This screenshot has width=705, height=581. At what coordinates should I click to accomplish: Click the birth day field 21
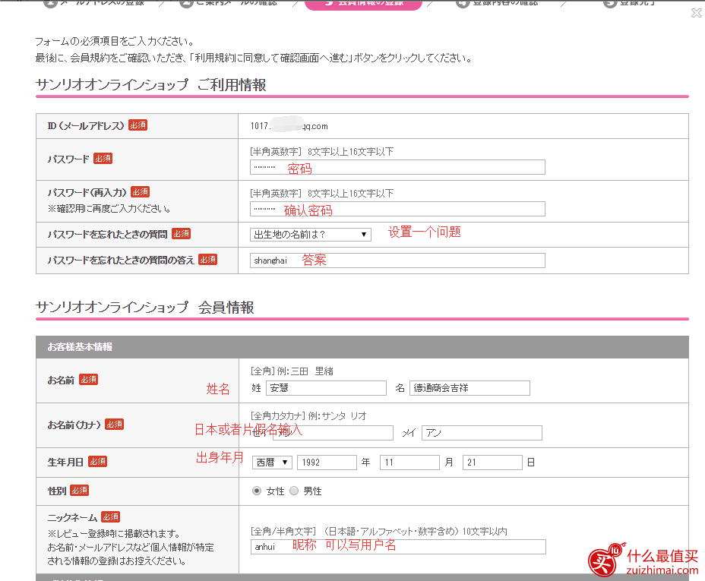[x=492, y=463]
